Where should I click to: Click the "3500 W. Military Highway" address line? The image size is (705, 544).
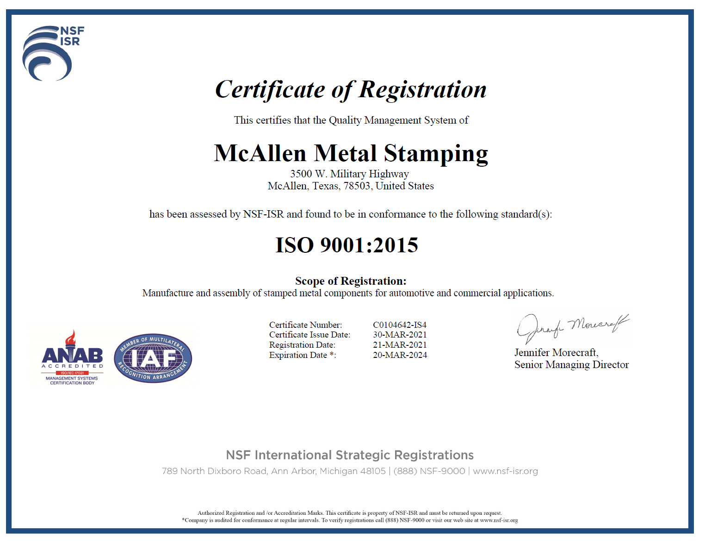(350, 174)
